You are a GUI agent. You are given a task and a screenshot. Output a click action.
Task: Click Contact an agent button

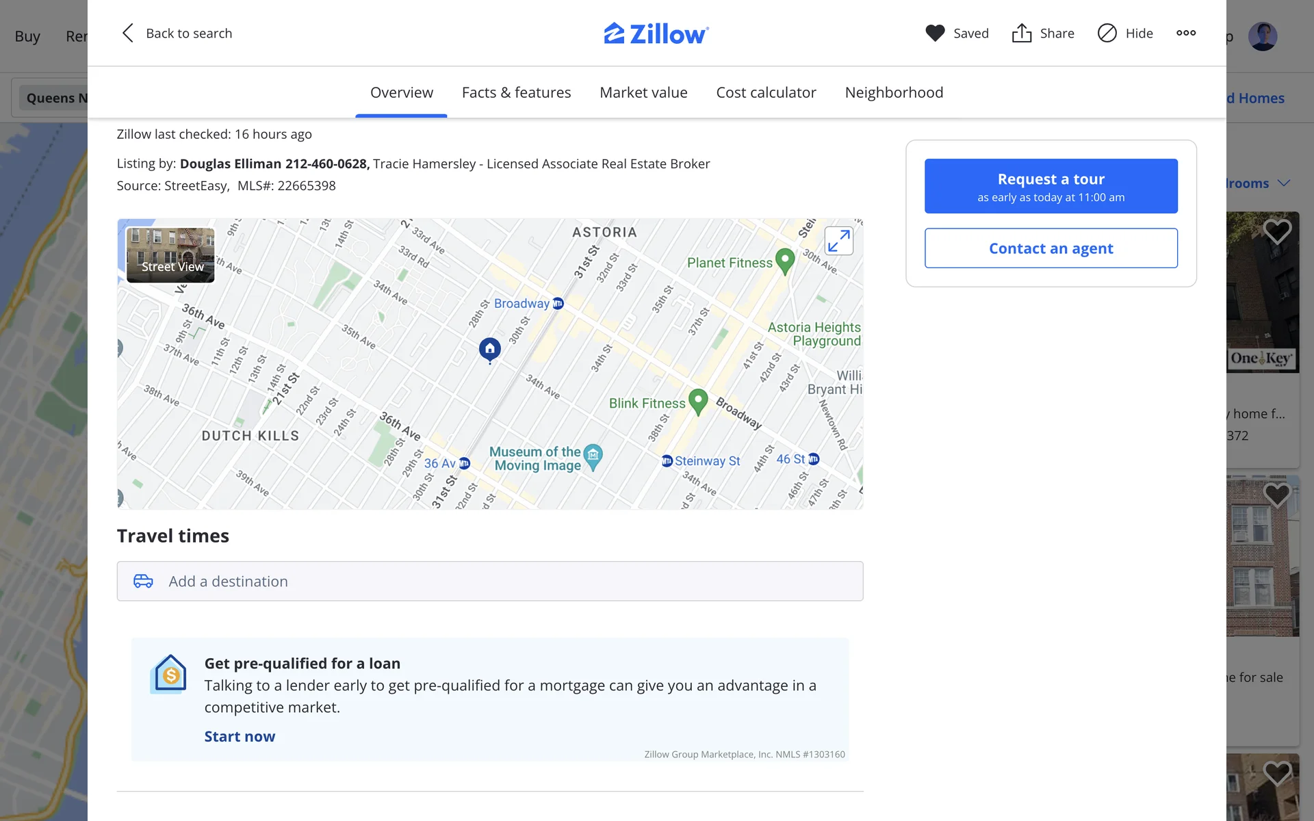pos(1051,248)
